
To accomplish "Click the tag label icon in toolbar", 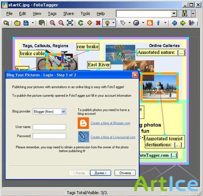I will pos(123,23).
